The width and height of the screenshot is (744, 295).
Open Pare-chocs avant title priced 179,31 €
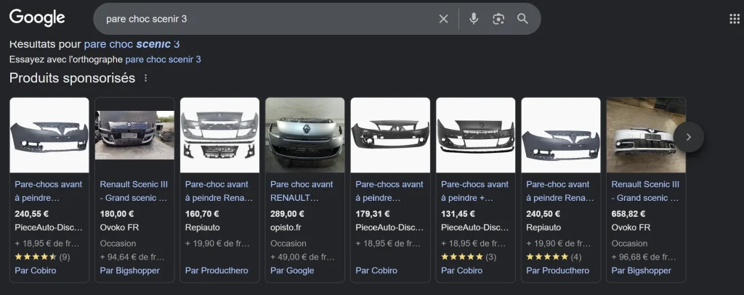click(x=389, y=191)
